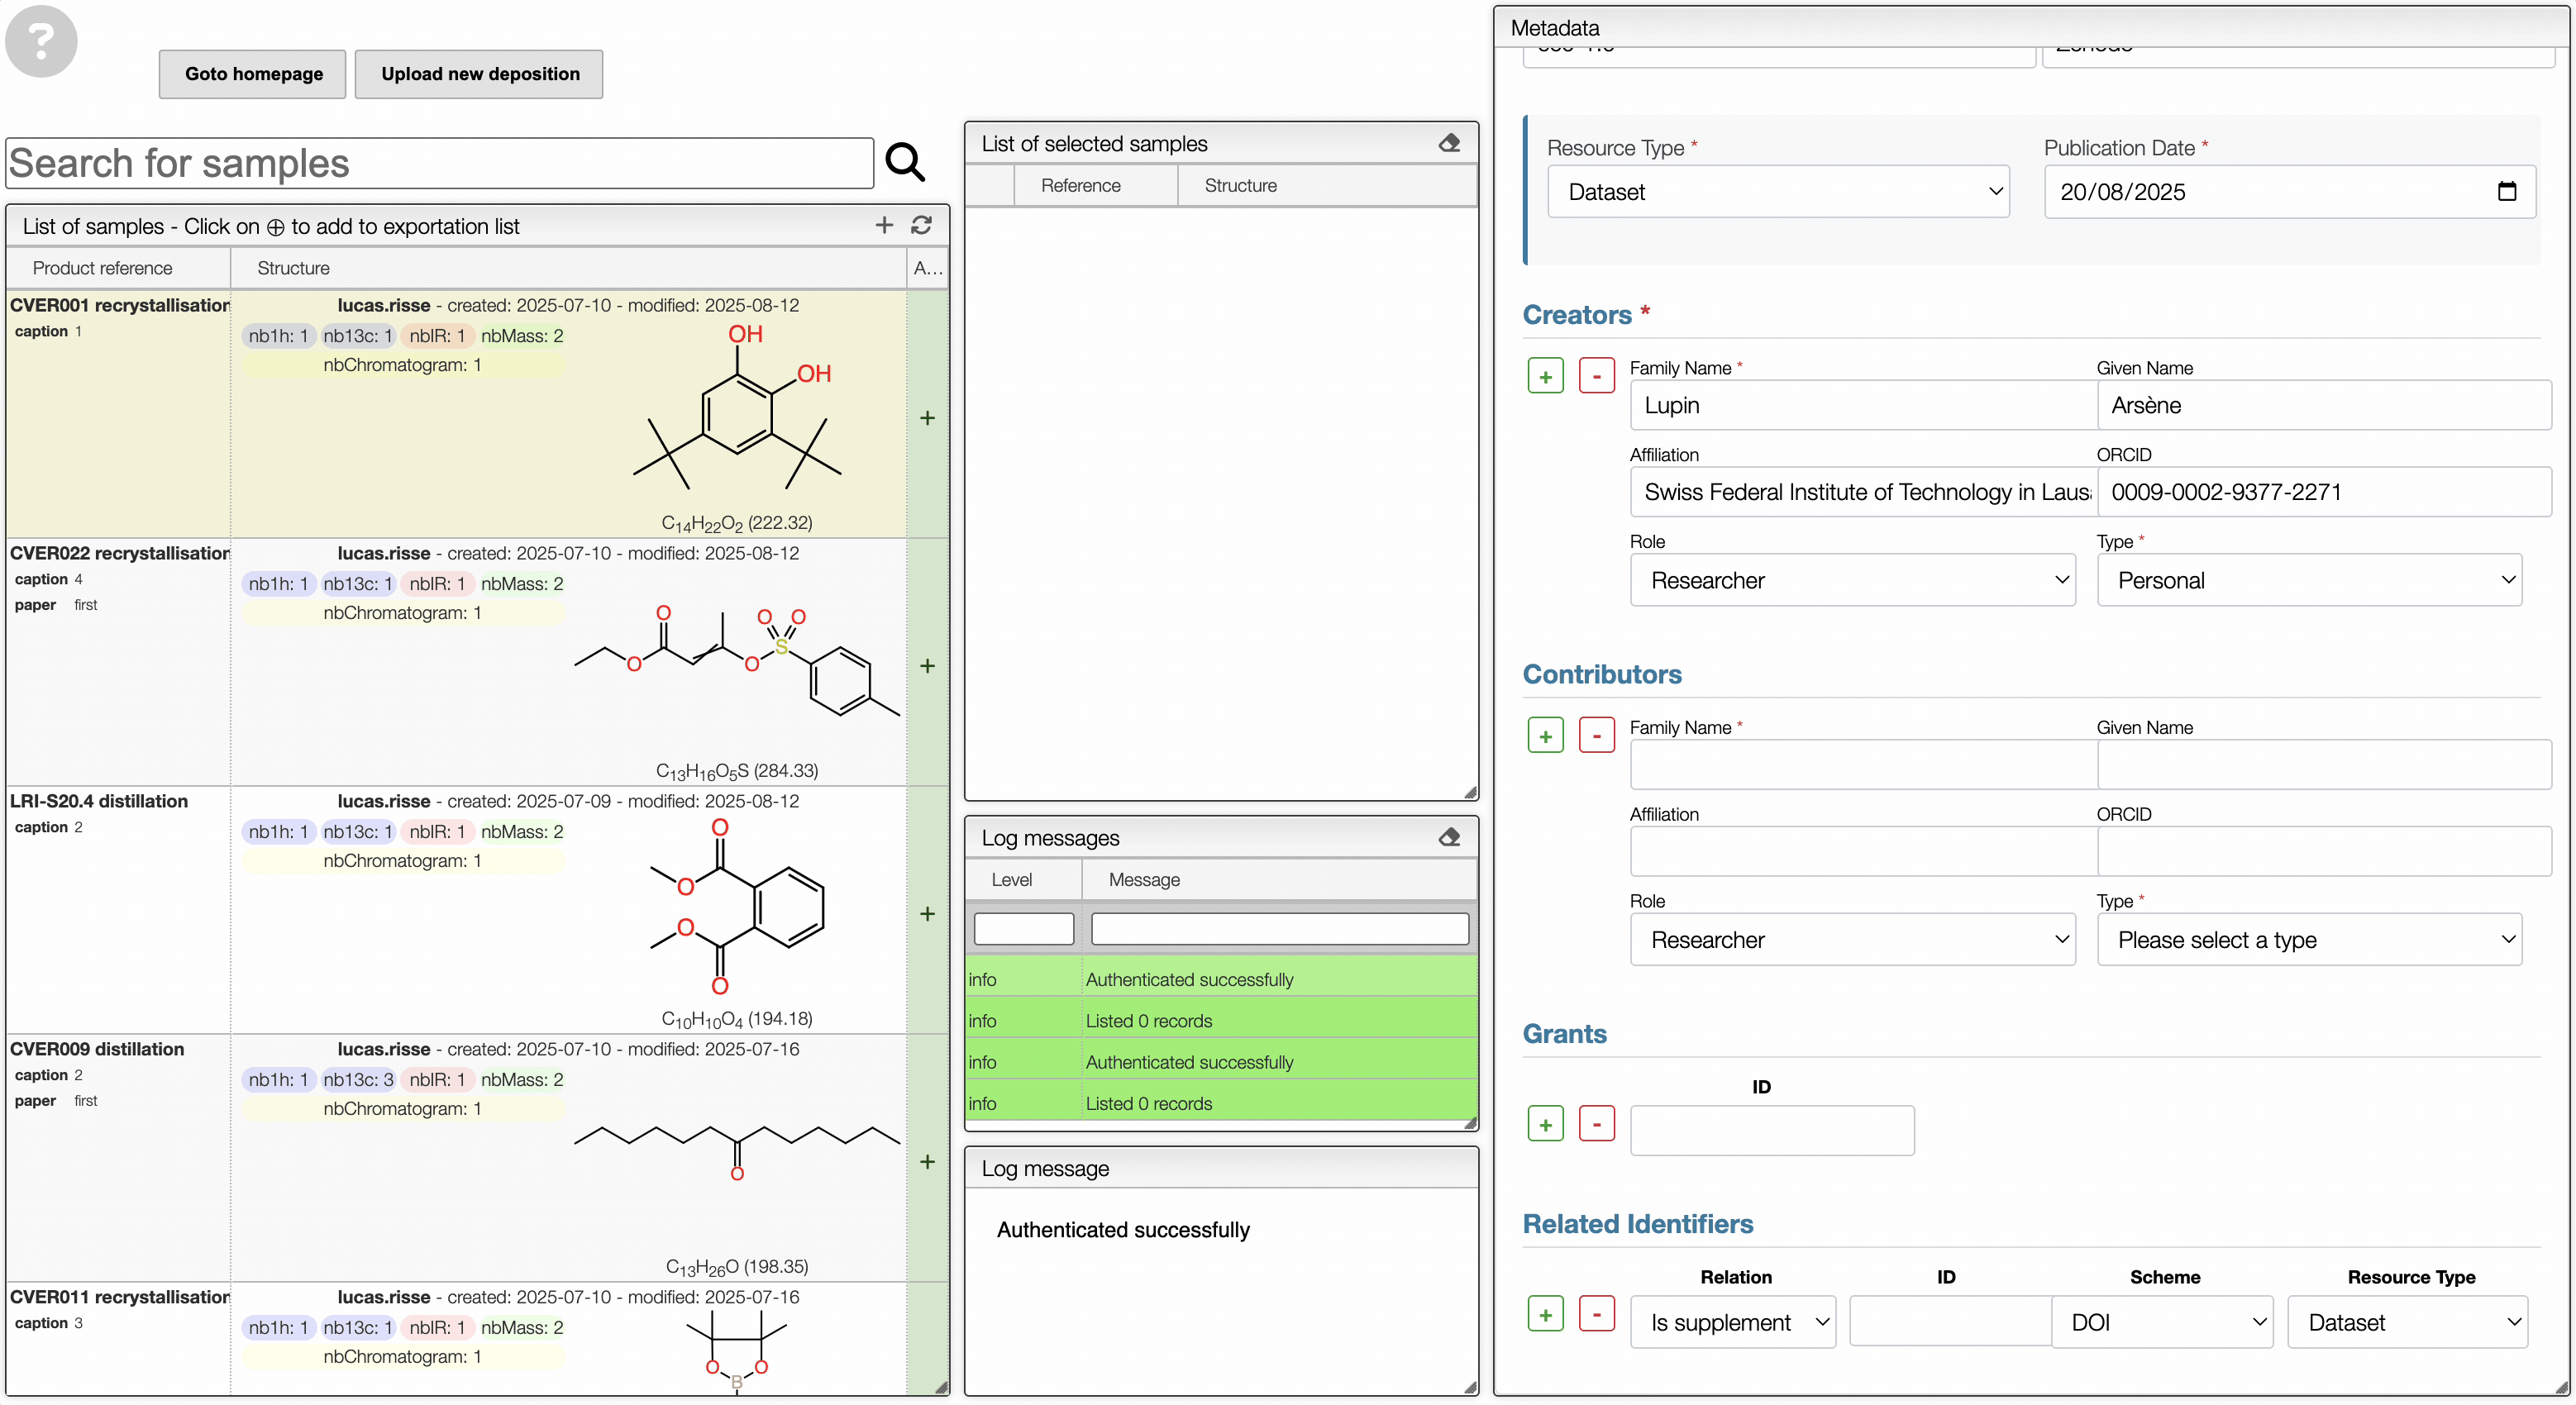Remove the related identifier row

[1596, 1314]
